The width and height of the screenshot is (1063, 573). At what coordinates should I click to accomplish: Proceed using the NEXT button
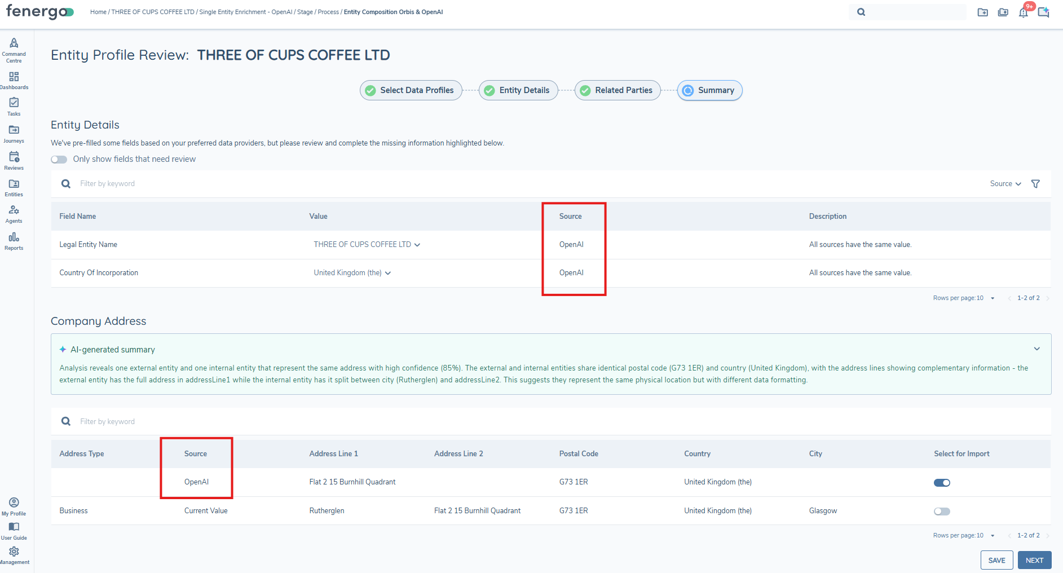(1034, 559)
